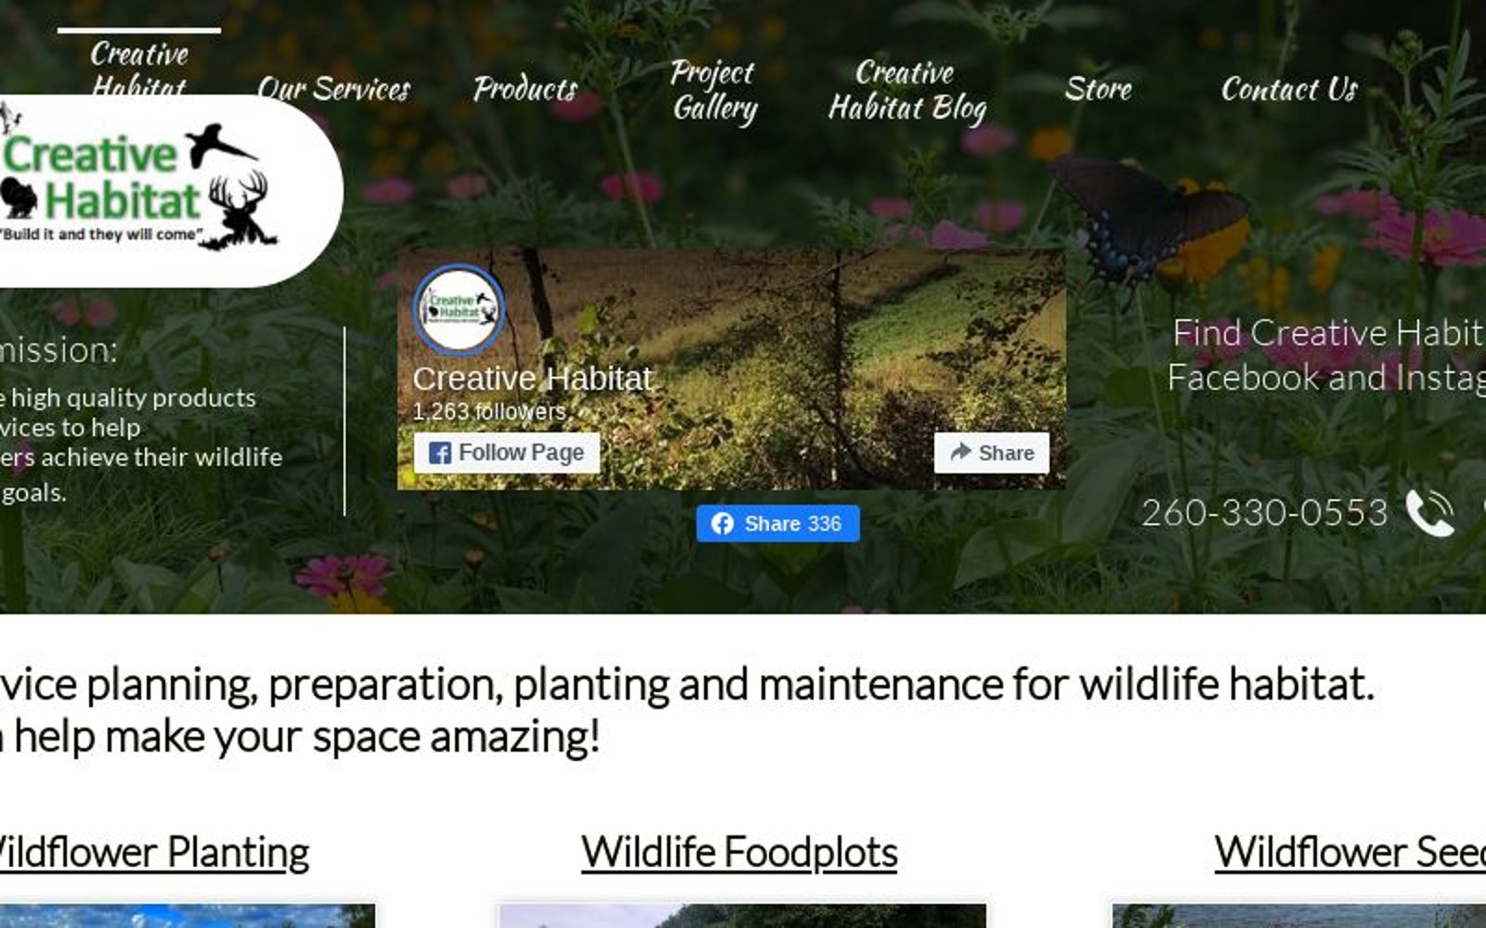Click the Facebook icon on Follow Page
1486x928 pixels.
click(440, 453)
